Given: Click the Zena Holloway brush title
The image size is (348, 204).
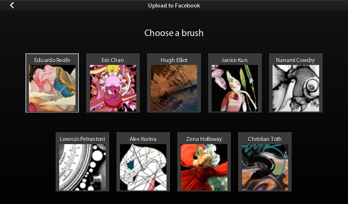Looking at the screenshot, I should tap(204, 139).
